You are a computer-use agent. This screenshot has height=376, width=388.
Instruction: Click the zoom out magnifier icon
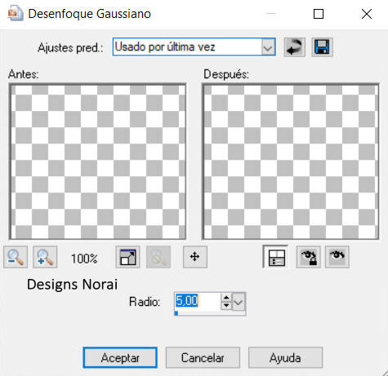(x=16, y=257)
